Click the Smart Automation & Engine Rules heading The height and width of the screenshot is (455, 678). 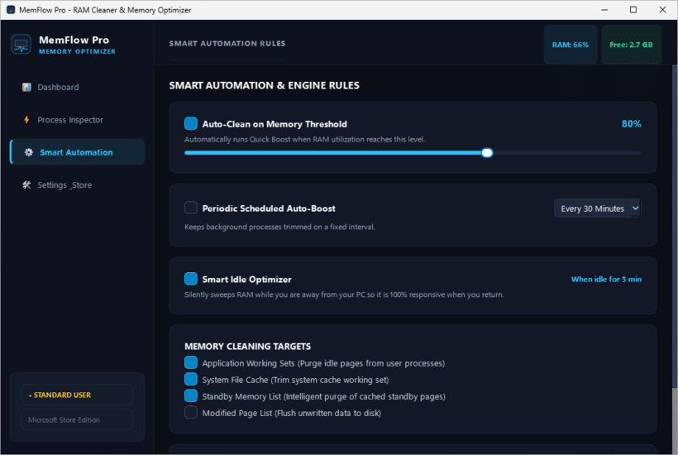coord(265,86)
